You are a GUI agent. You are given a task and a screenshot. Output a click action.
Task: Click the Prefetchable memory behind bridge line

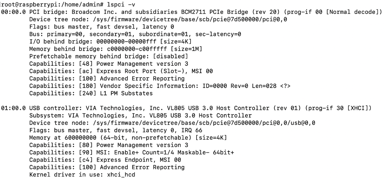pyautogui.click(x=109, y=56)
